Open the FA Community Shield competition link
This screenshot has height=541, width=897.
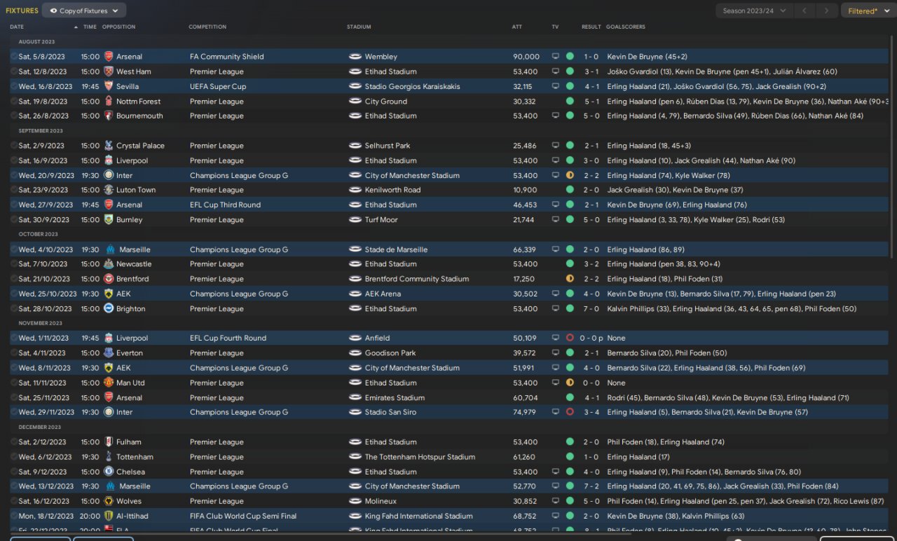pyautogui.click(x=227, y=57)
